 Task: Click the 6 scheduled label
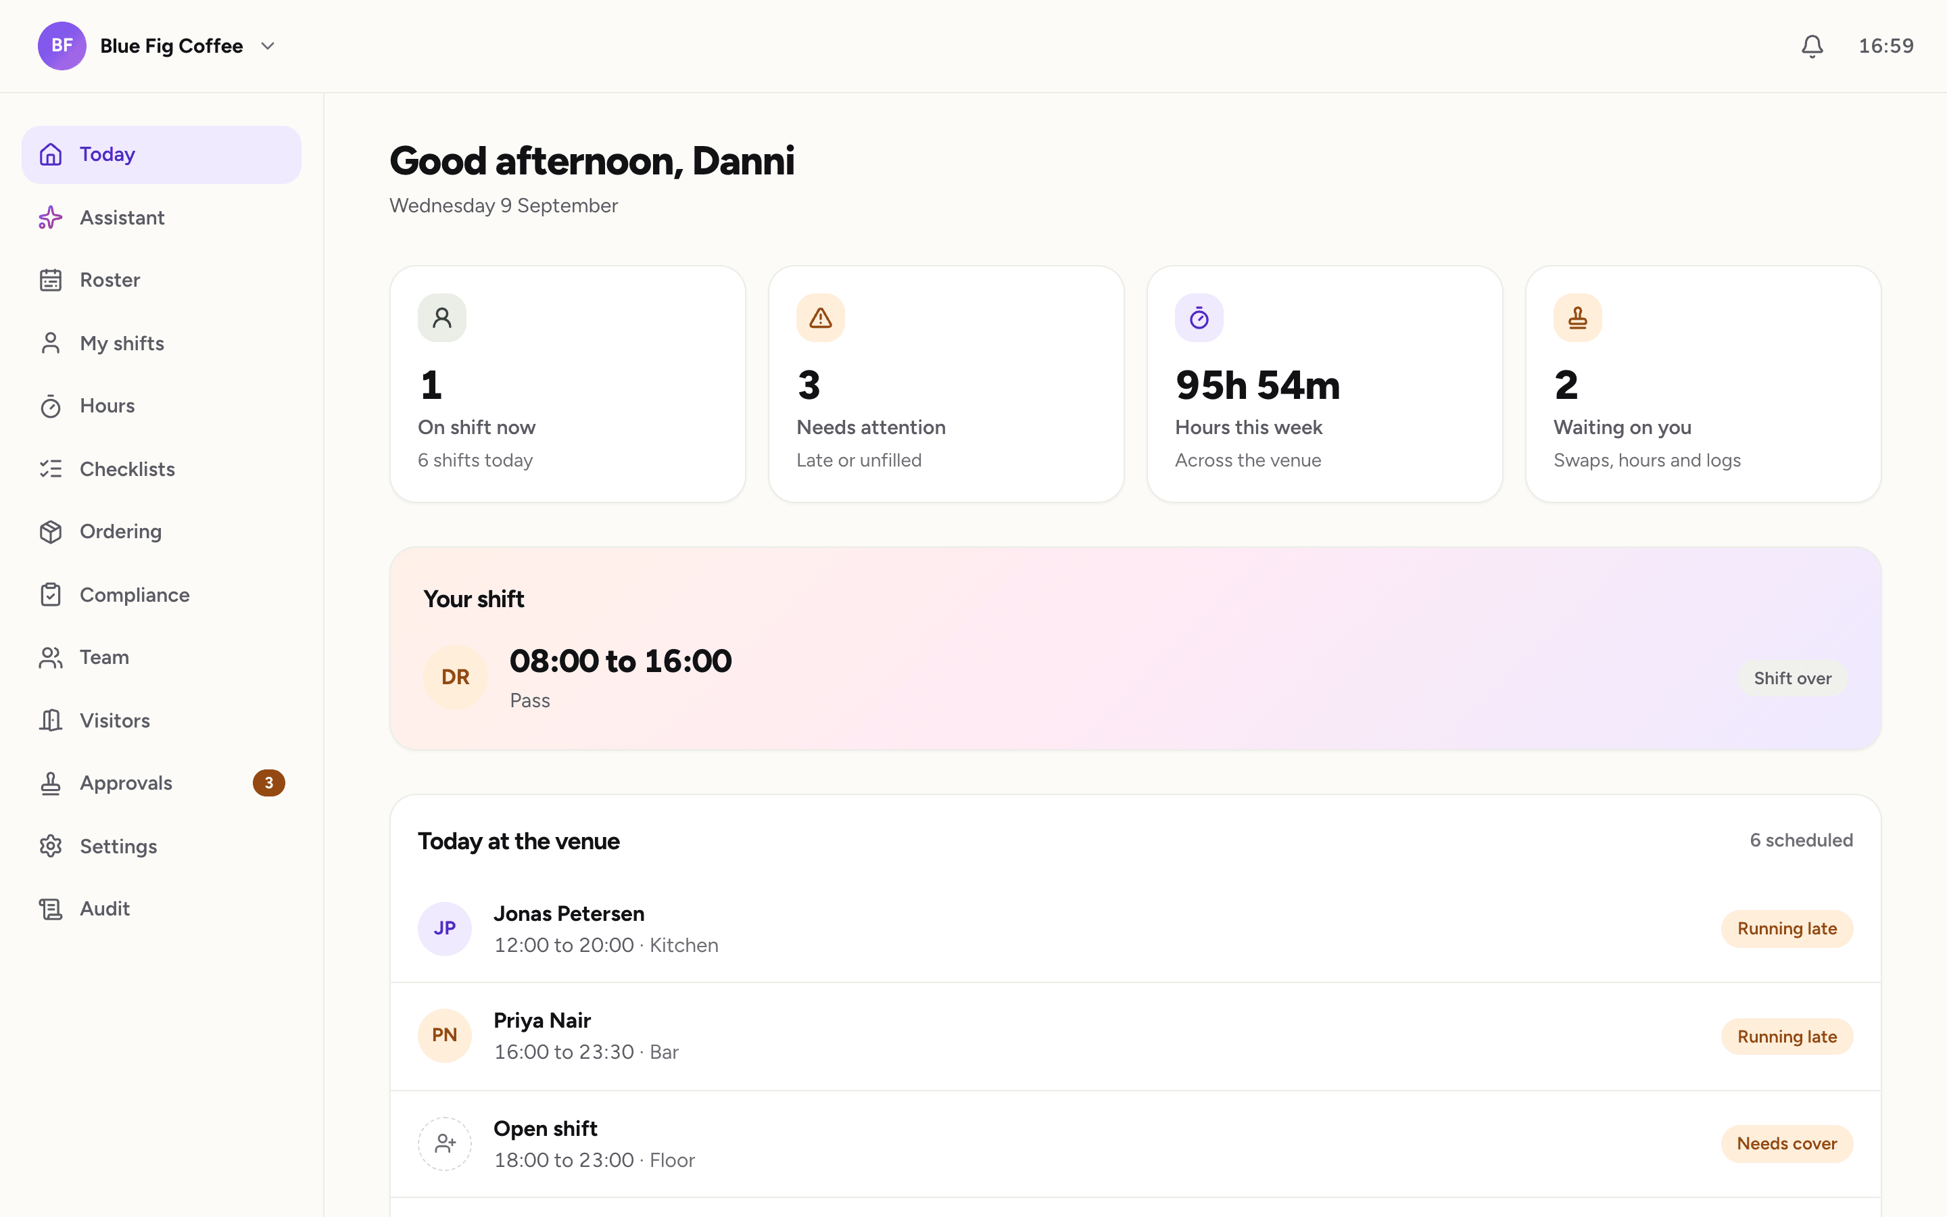1802,840
